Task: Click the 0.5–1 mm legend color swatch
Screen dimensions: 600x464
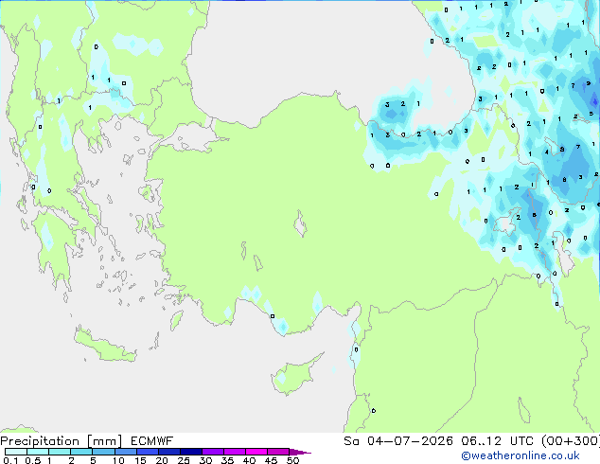Action: point(38,452)
